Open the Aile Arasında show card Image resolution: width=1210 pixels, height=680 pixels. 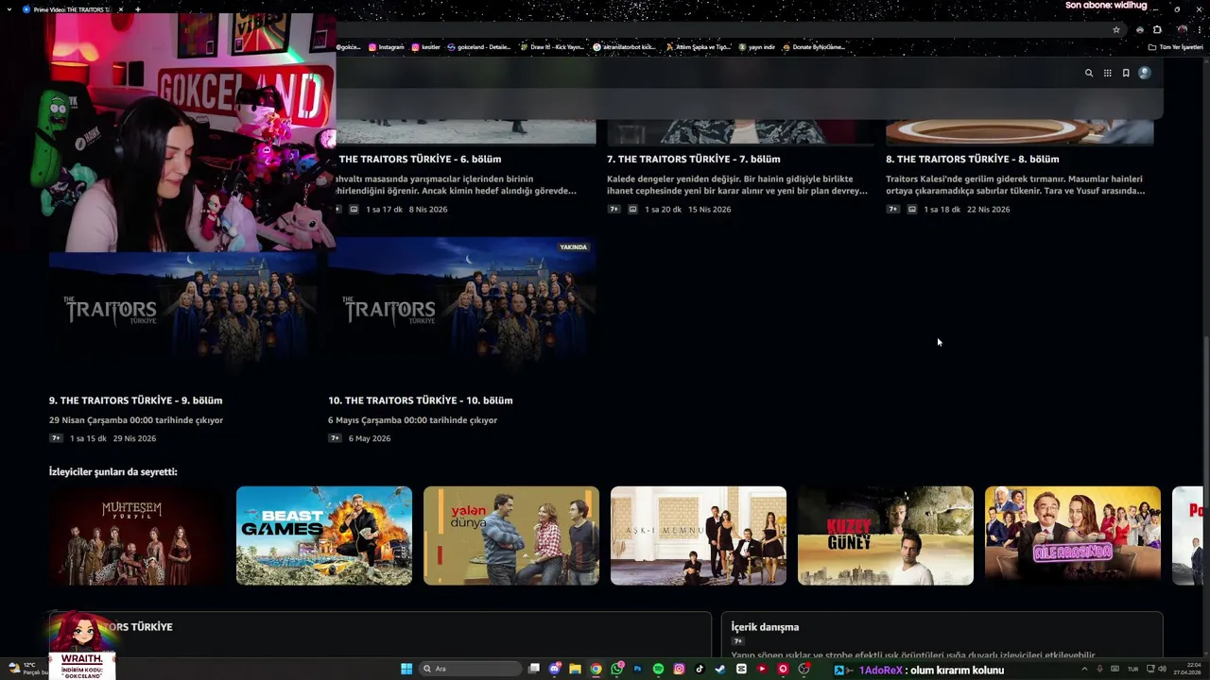1073,535
